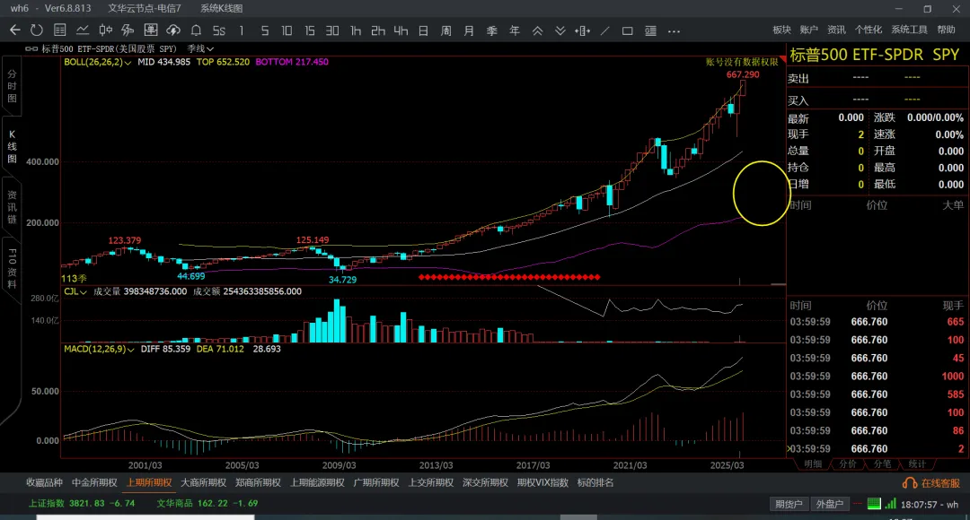Switch to yearly (年) K-line

[x=514, y=30]
